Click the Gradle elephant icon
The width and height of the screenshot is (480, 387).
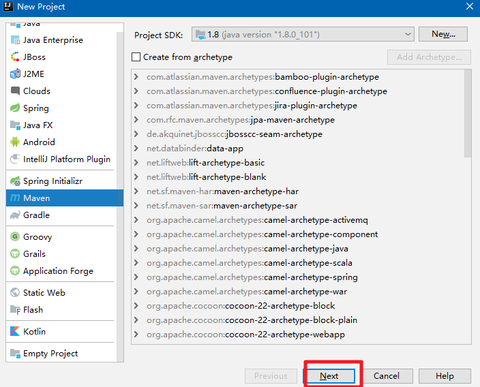15,215
